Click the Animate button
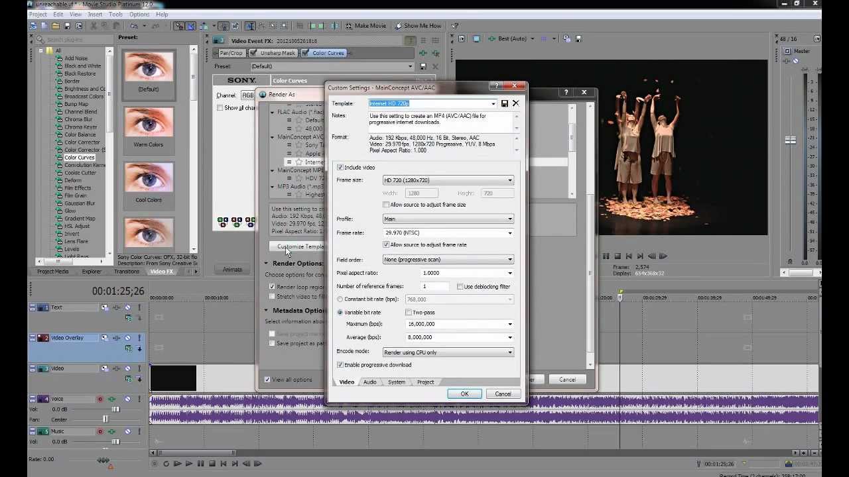This screenshot has height=477, width=849. pos(232,270)
